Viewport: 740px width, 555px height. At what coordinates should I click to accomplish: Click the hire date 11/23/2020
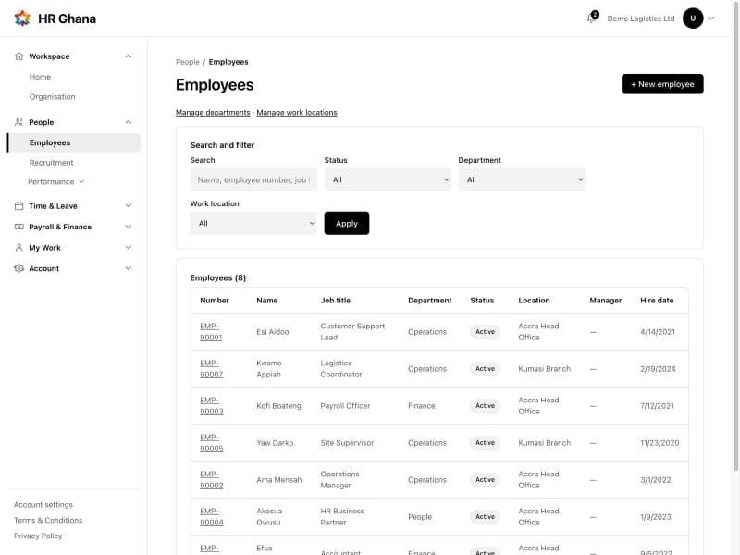[660, 443]
